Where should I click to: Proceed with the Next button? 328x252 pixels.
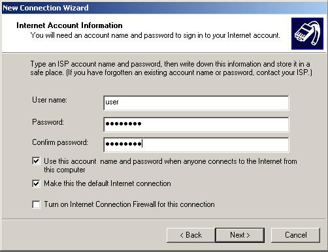[240, 235]
